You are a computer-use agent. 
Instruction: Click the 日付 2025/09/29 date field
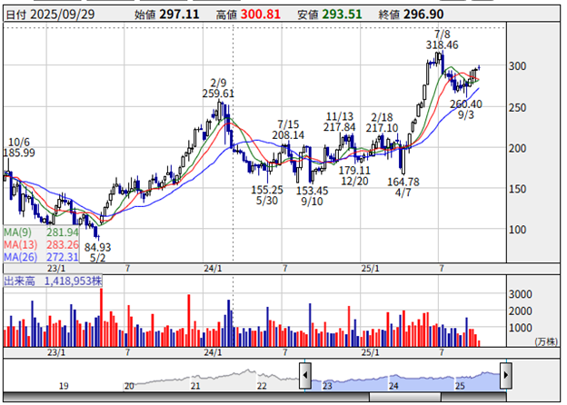[x=55, y=15]
